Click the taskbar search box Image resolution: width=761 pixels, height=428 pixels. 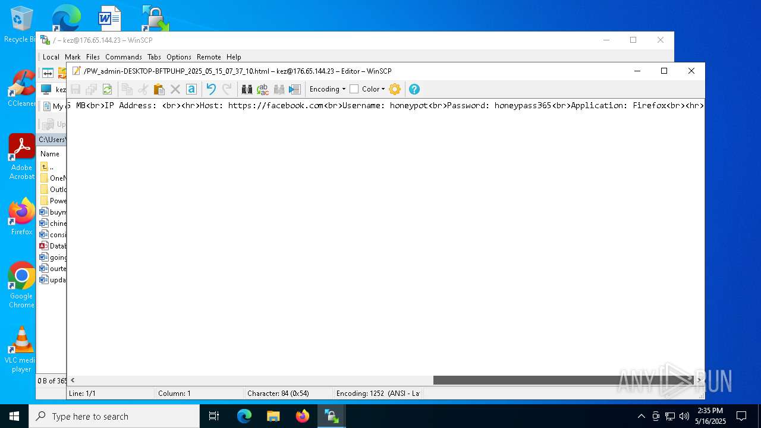click(114, 416)
